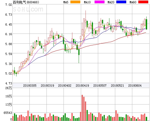Click the MA10 legend label

coord(87,2)
